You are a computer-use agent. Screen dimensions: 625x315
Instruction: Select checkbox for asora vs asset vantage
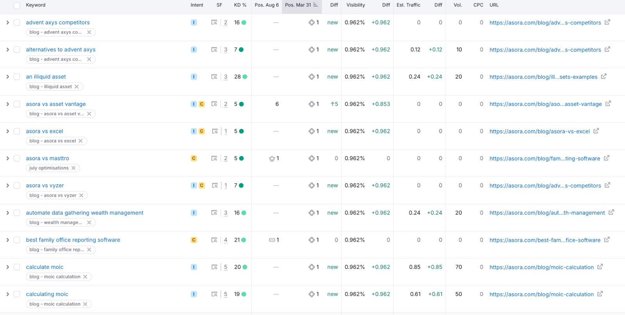pyautogui.click(x=17, y=104)
